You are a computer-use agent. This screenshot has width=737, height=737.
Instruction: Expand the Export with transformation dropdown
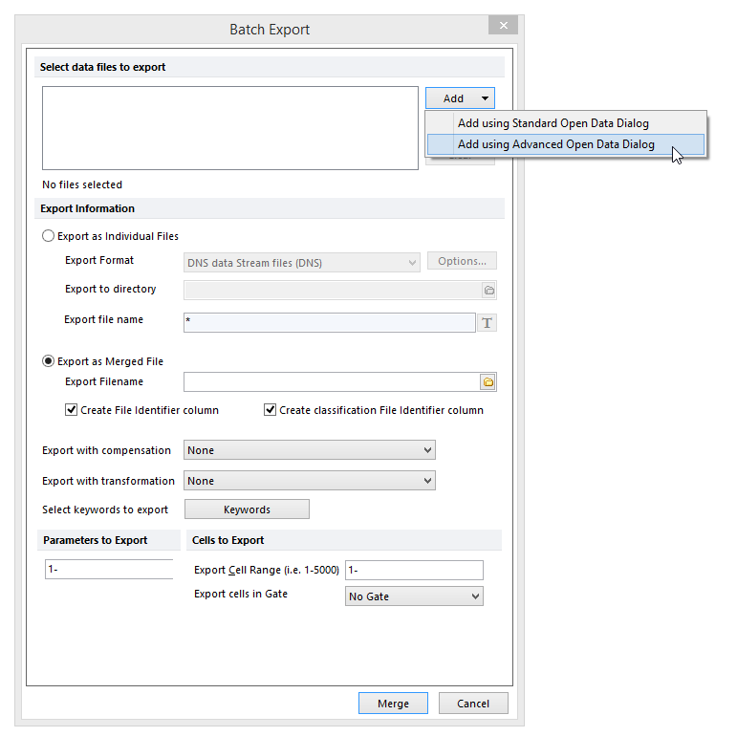[x=309, y=481]
